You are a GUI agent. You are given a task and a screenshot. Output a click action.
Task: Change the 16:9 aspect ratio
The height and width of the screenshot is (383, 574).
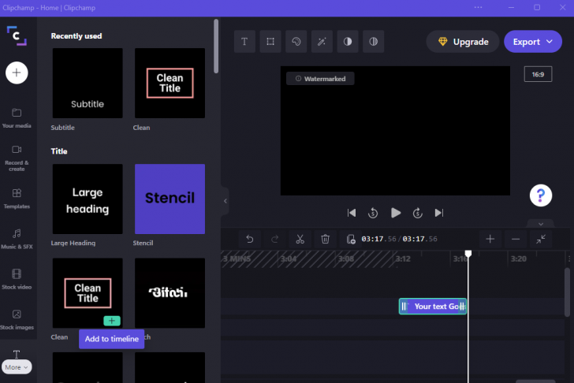coord(538,74)
